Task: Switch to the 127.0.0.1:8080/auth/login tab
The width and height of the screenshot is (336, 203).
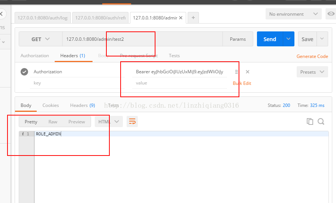Action: [43, 18]
